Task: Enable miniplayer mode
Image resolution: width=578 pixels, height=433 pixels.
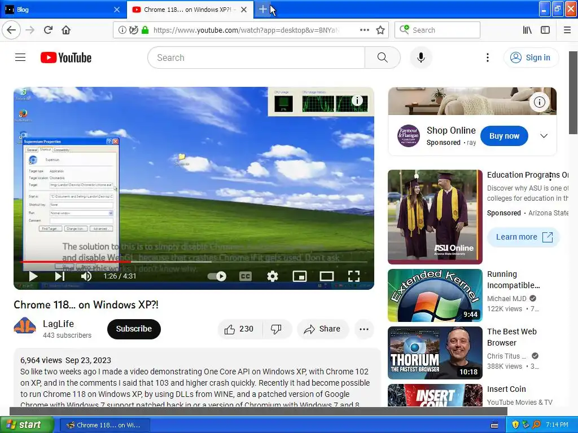Action: (299, 276)
